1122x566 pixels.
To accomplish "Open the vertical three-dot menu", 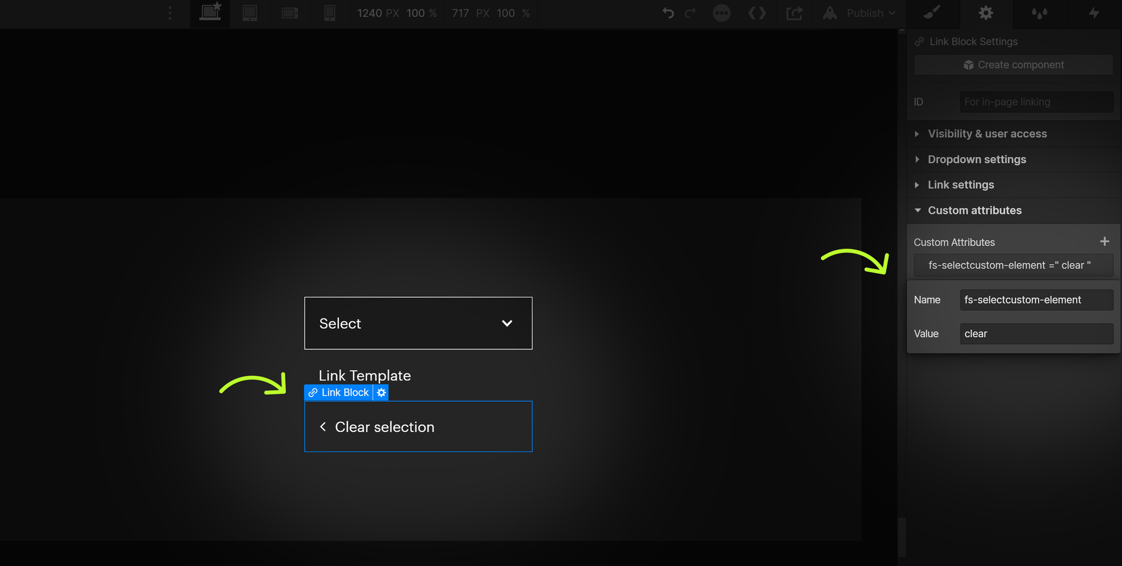I will [169, 12].
